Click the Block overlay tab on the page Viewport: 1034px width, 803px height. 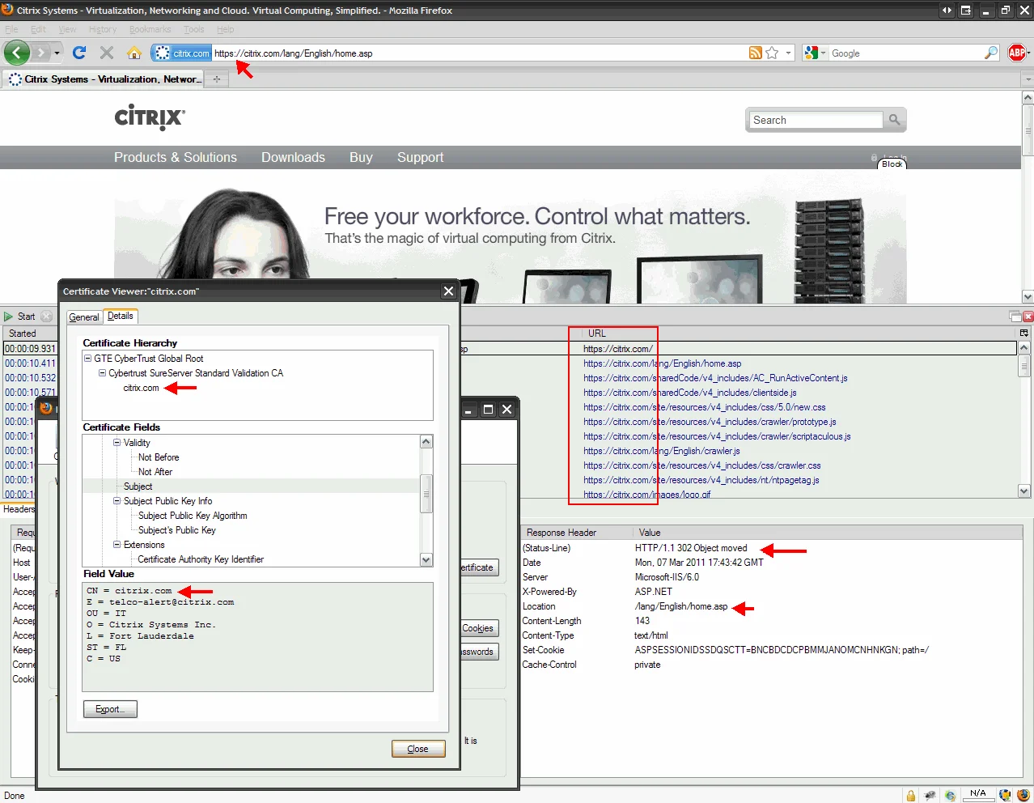[892, 164]
